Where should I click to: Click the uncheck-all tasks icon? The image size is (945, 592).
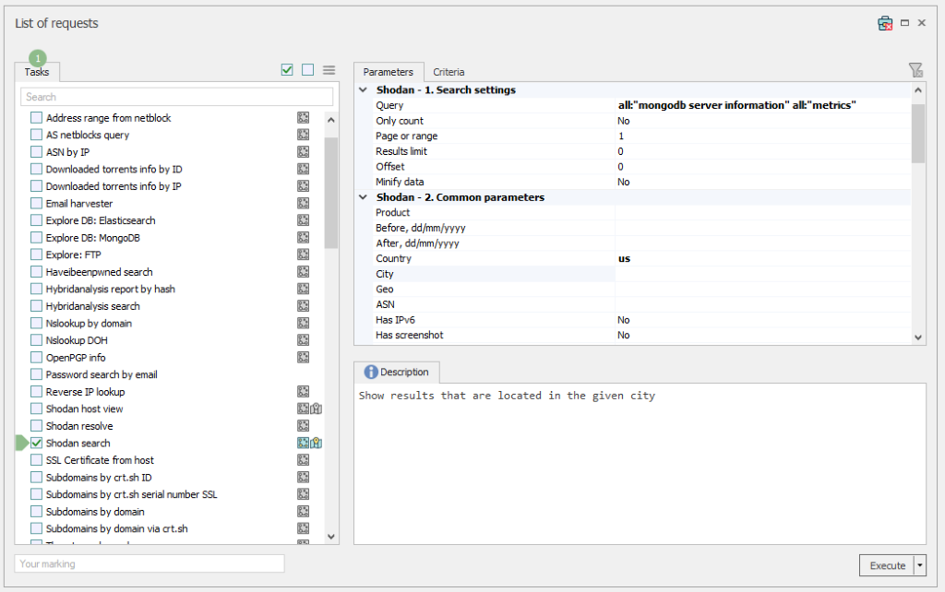[x=308, y=70]
